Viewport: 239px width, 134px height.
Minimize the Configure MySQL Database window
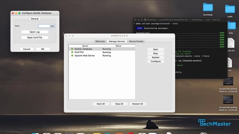(x=16, y=13)
